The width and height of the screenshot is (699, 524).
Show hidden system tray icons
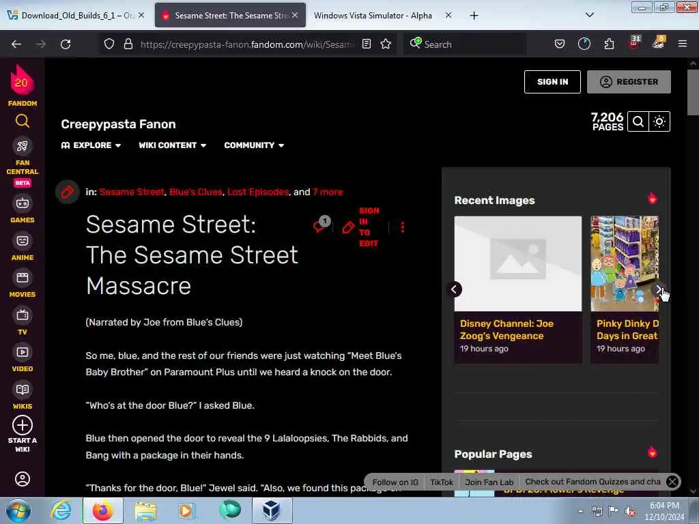pyautogui.click(x=580, y=511)
